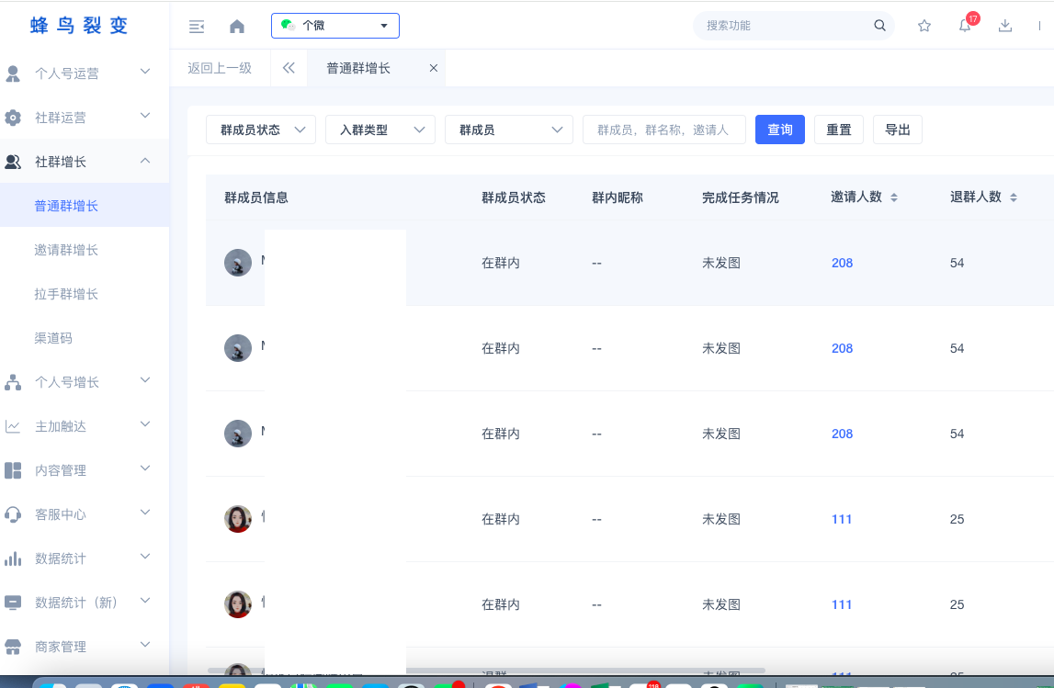Click the favorites star icon
This screenshot has height=688, width=1054.
click(924, 26)
